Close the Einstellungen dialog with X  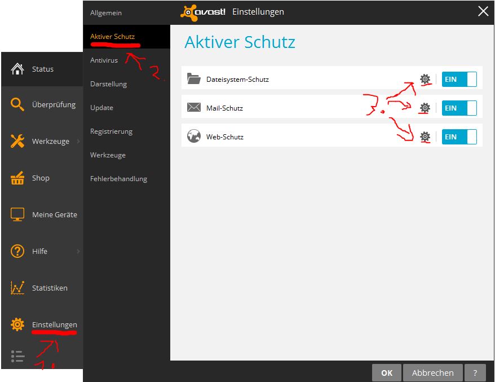[483, 11]
